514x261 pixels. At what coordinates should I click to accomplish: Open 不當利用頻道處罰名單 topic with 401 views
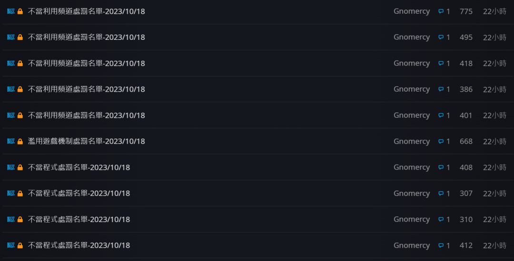pyautogui.click(x=87, y=115)
